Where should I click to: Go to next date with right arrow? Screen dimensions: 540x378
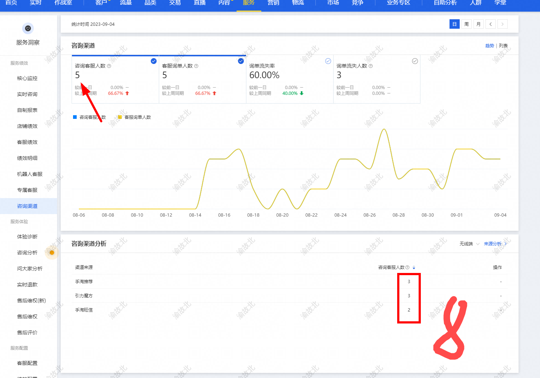[503, 24]
